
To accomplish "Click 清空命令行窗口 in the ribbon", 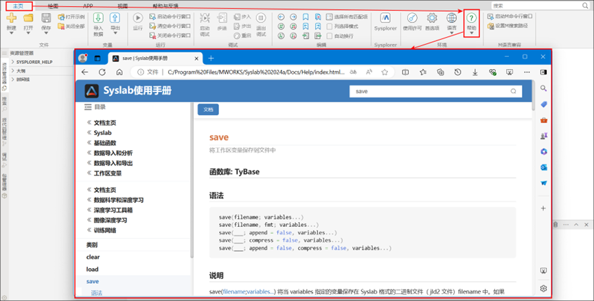I will pos(170,26).
